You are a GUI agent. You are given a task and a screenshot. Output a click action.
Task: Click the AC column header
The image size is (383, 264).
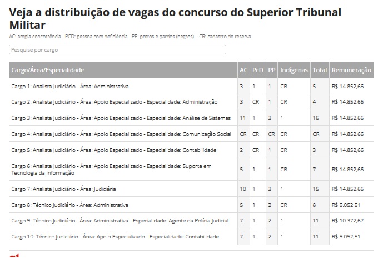pyautogui.click(x=243, y=70)
